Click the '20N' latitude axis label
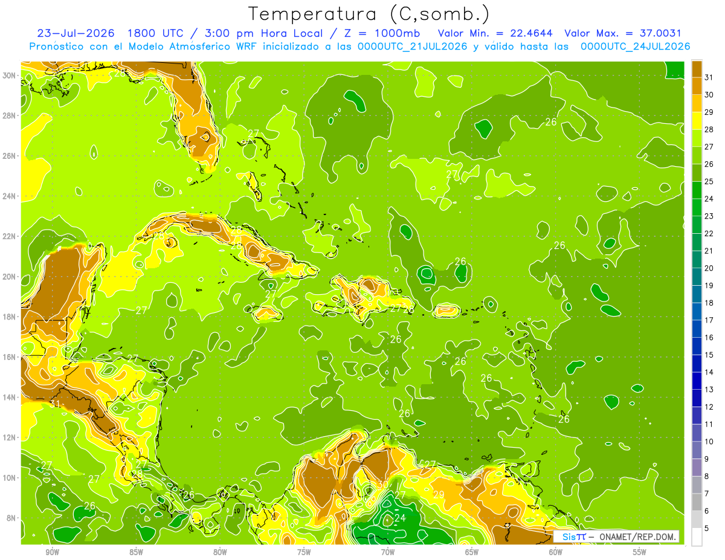725x560 pixels. click(x=9, y=277)
